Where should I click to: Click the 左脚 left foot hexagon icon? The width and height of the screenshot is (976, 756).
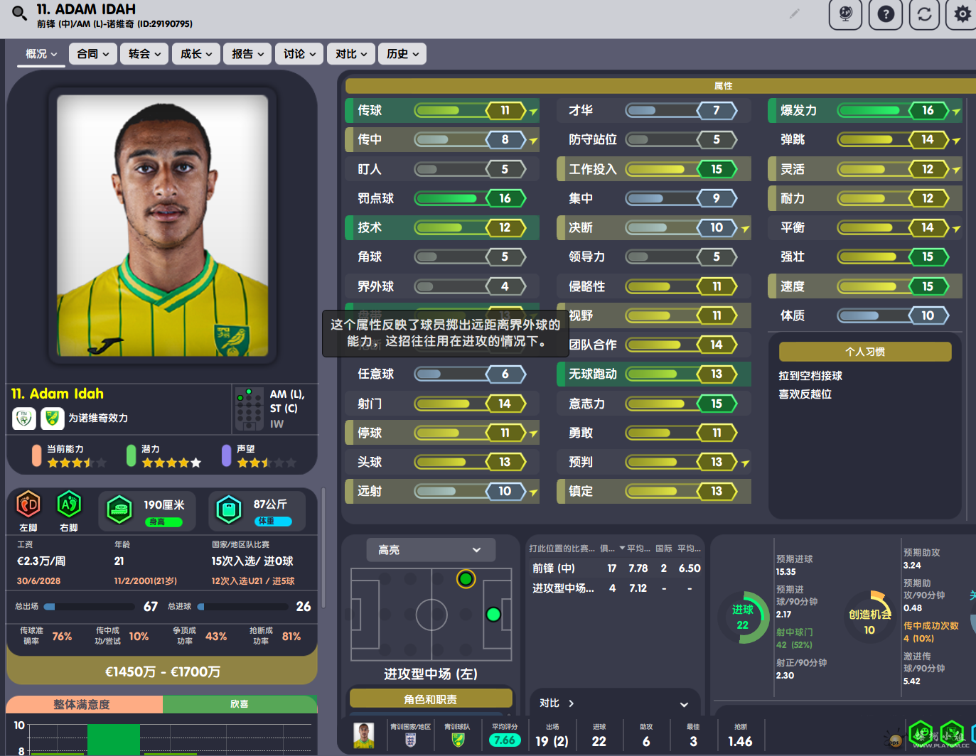pos(28,505)
